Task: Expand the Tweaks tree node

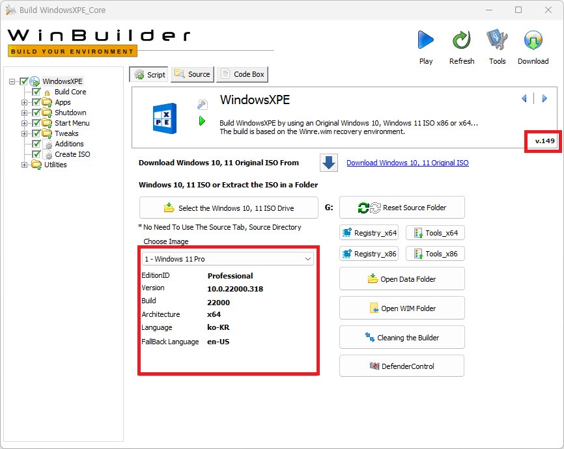Action: [24, 134]
